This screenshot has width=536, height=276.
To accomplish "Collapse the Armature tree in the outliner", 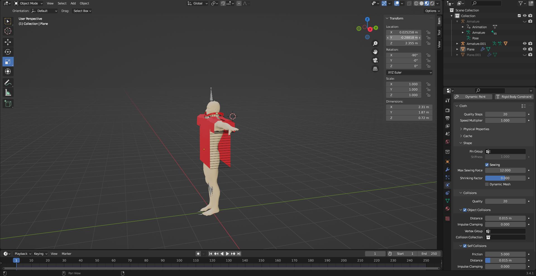I will (457, 21).
